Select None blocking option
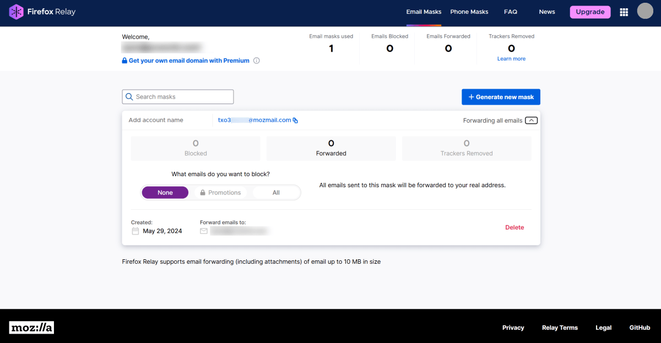 (x=165, y=193)
